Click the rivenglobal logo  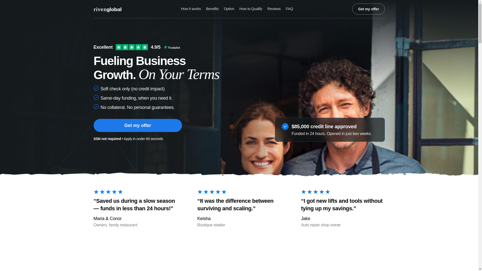tap(107, 10)
